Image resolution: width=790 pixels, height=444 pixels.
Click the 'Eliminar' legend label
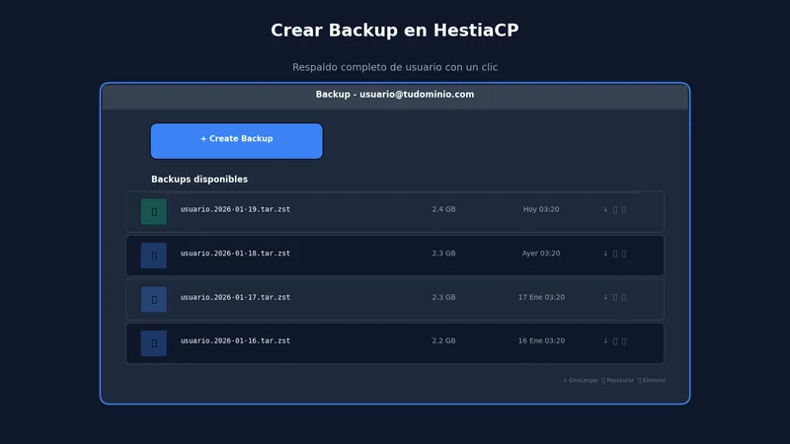tap(655, 380)
